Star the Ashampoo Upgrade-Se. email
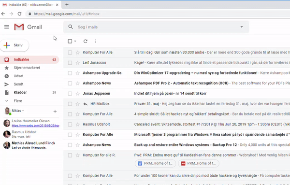 (x=78, y=73)
